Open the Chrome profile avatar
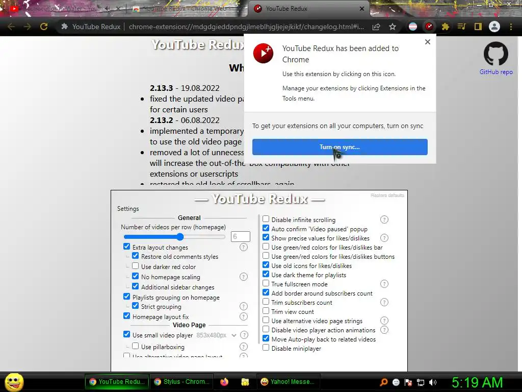522x392 pixels. click(494, 27)
